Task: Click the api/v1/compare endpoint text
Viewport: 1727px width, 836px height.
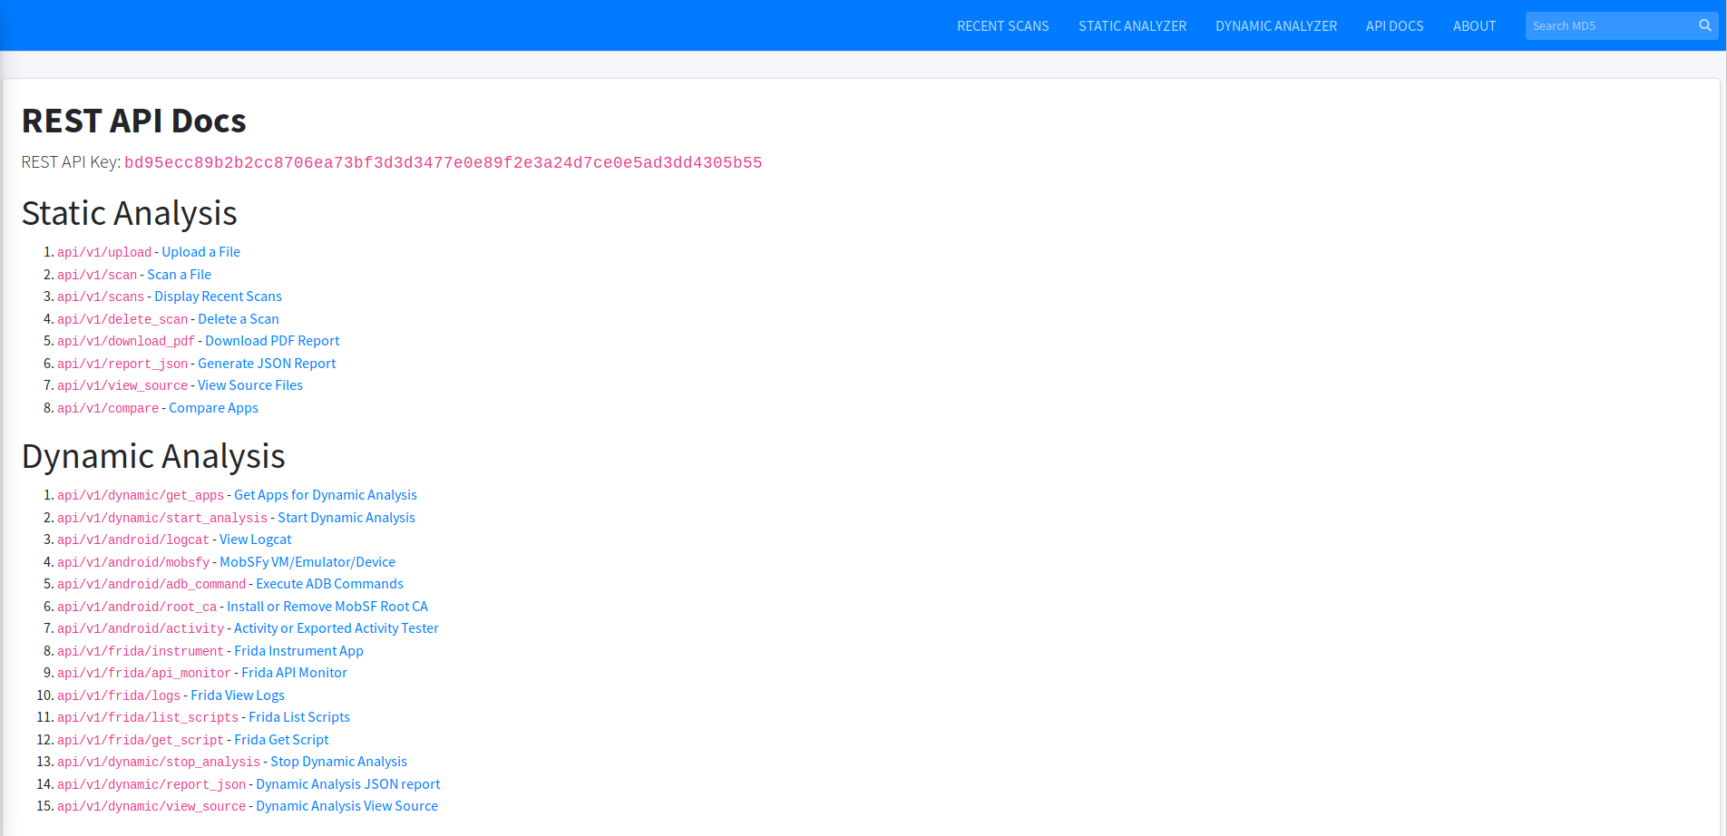Action: (108, 408)
